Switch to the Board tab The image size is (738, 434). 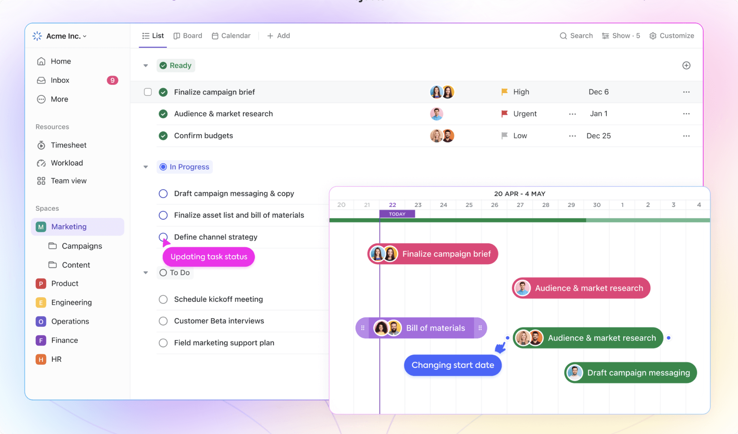pos(188,36)
